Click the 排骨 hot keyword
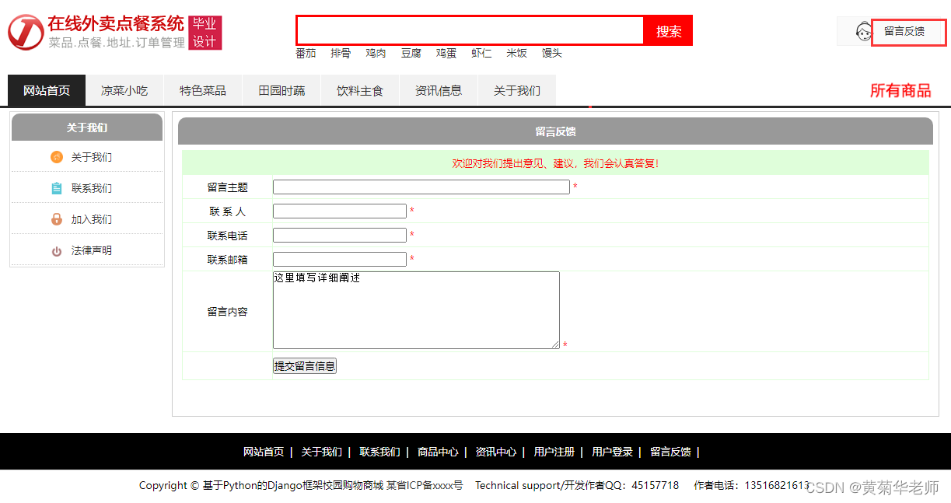 341,54
